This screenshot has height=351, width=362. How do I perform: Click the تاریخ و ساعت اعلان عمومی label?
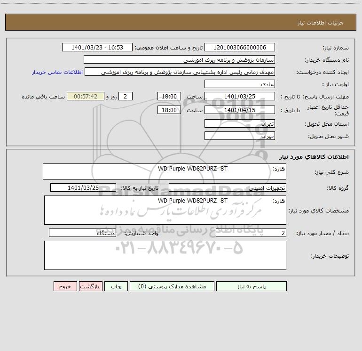coord(169,48)
